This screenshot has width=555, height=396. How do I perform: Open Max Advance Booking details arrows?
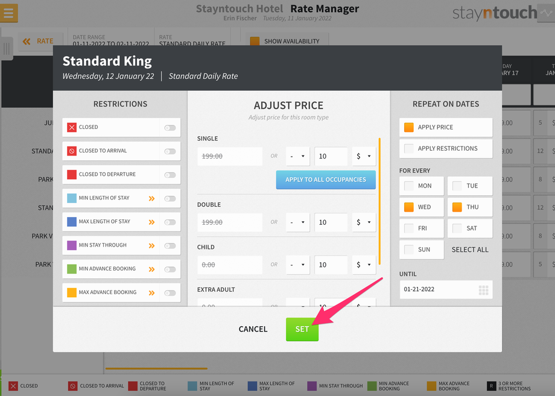(152, 293)
